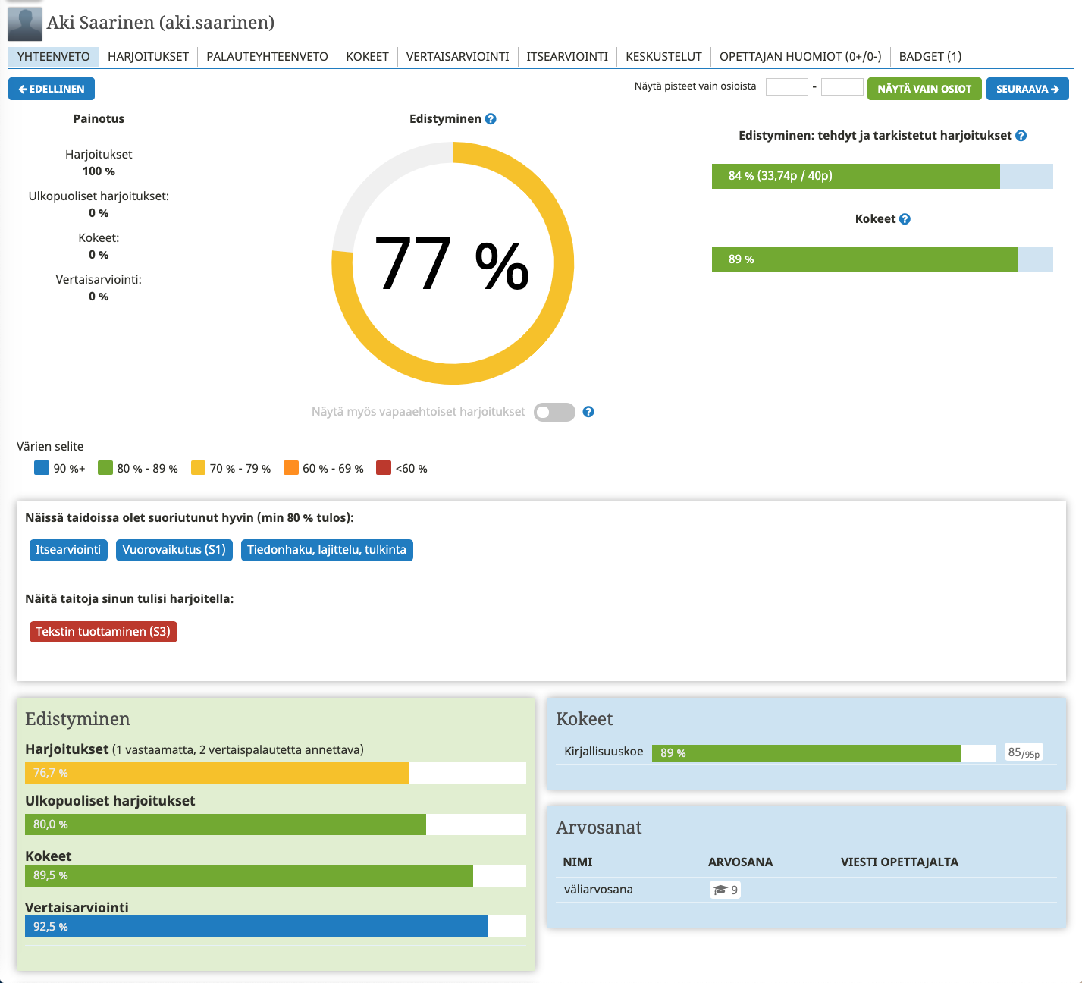Click help icon next to Kokeet heading

tap(905, 219)
